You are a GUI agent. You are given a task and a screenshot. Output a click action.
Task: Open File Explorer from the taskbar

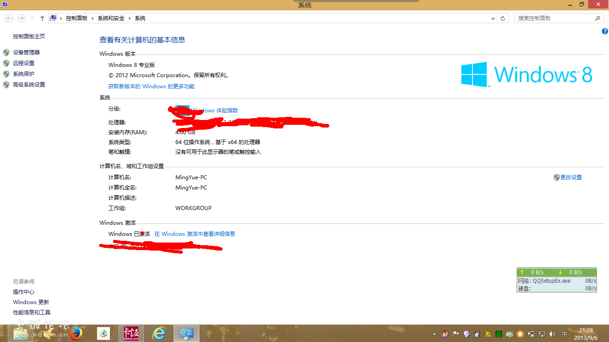(21, 334)
